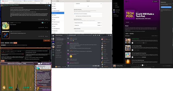The width and height of the screenshot is (173, 91).
Task: Toggle the Spotify player pause/play button
Action: [142, 65]
